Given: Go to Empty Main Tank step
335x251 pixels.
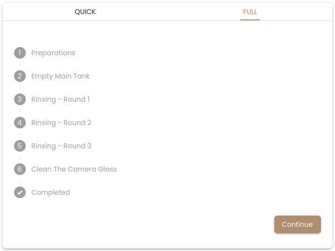Looking at the screenshot, I should point(60,76).
